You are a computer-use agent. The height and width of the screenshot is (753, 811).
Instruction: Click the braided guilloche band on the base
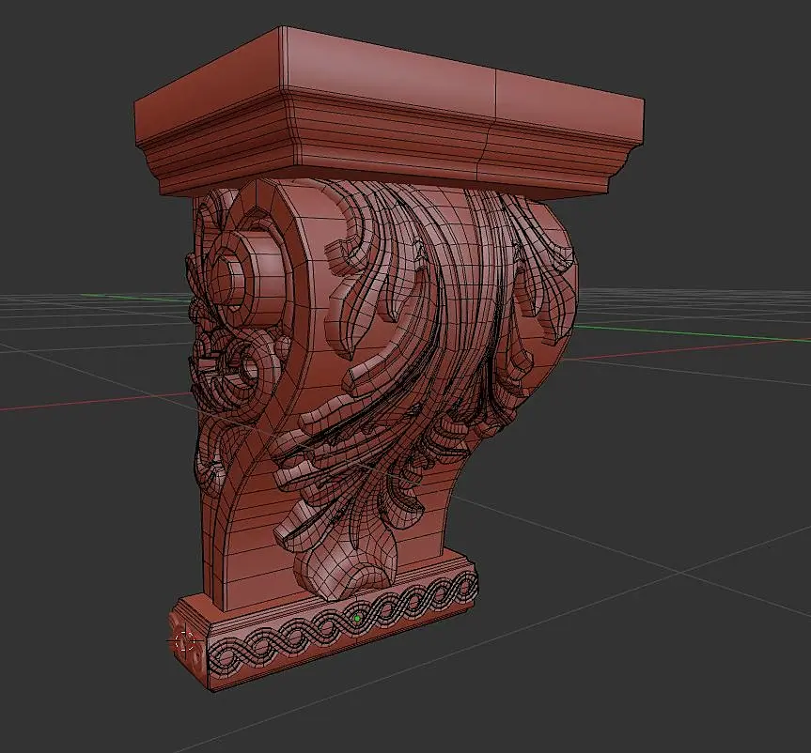pos(343,622)
